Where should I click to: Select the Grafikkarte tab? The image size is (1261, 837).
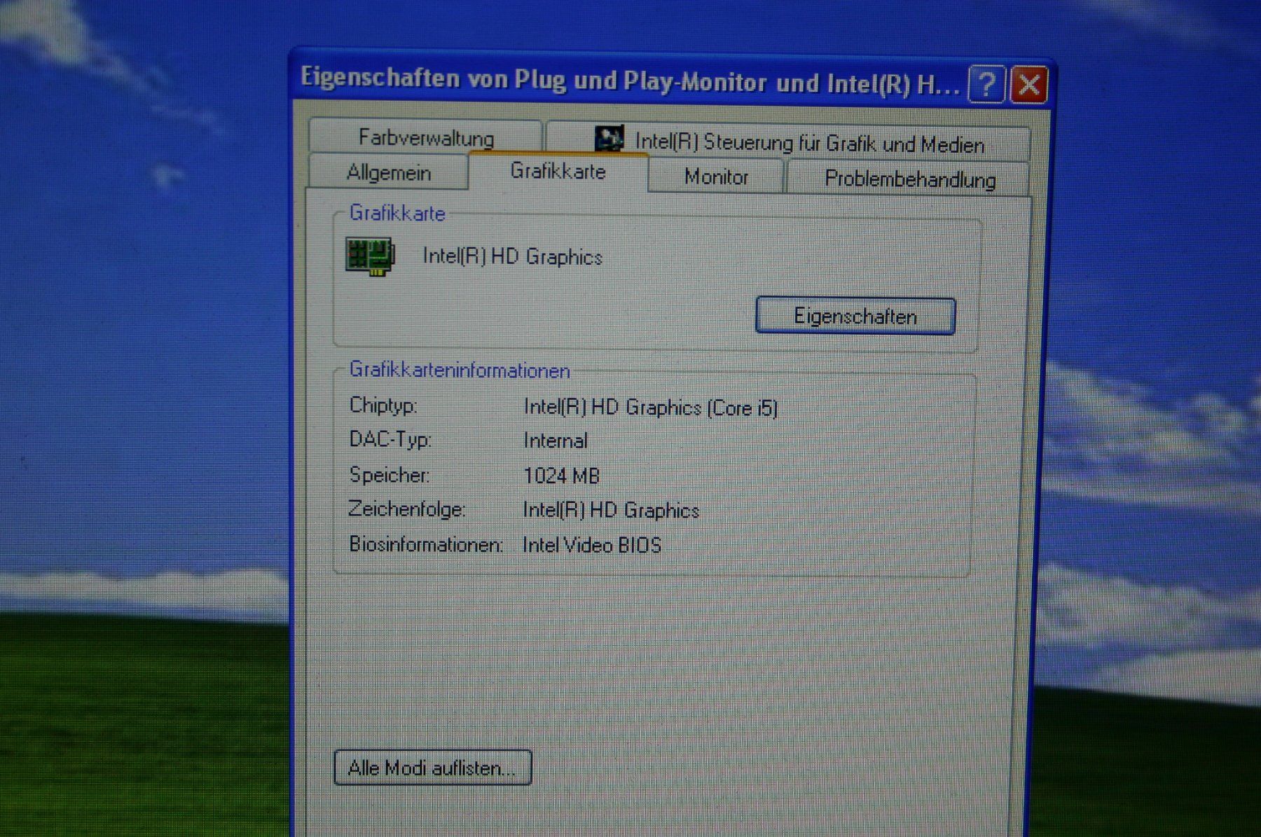click(558, 171)
